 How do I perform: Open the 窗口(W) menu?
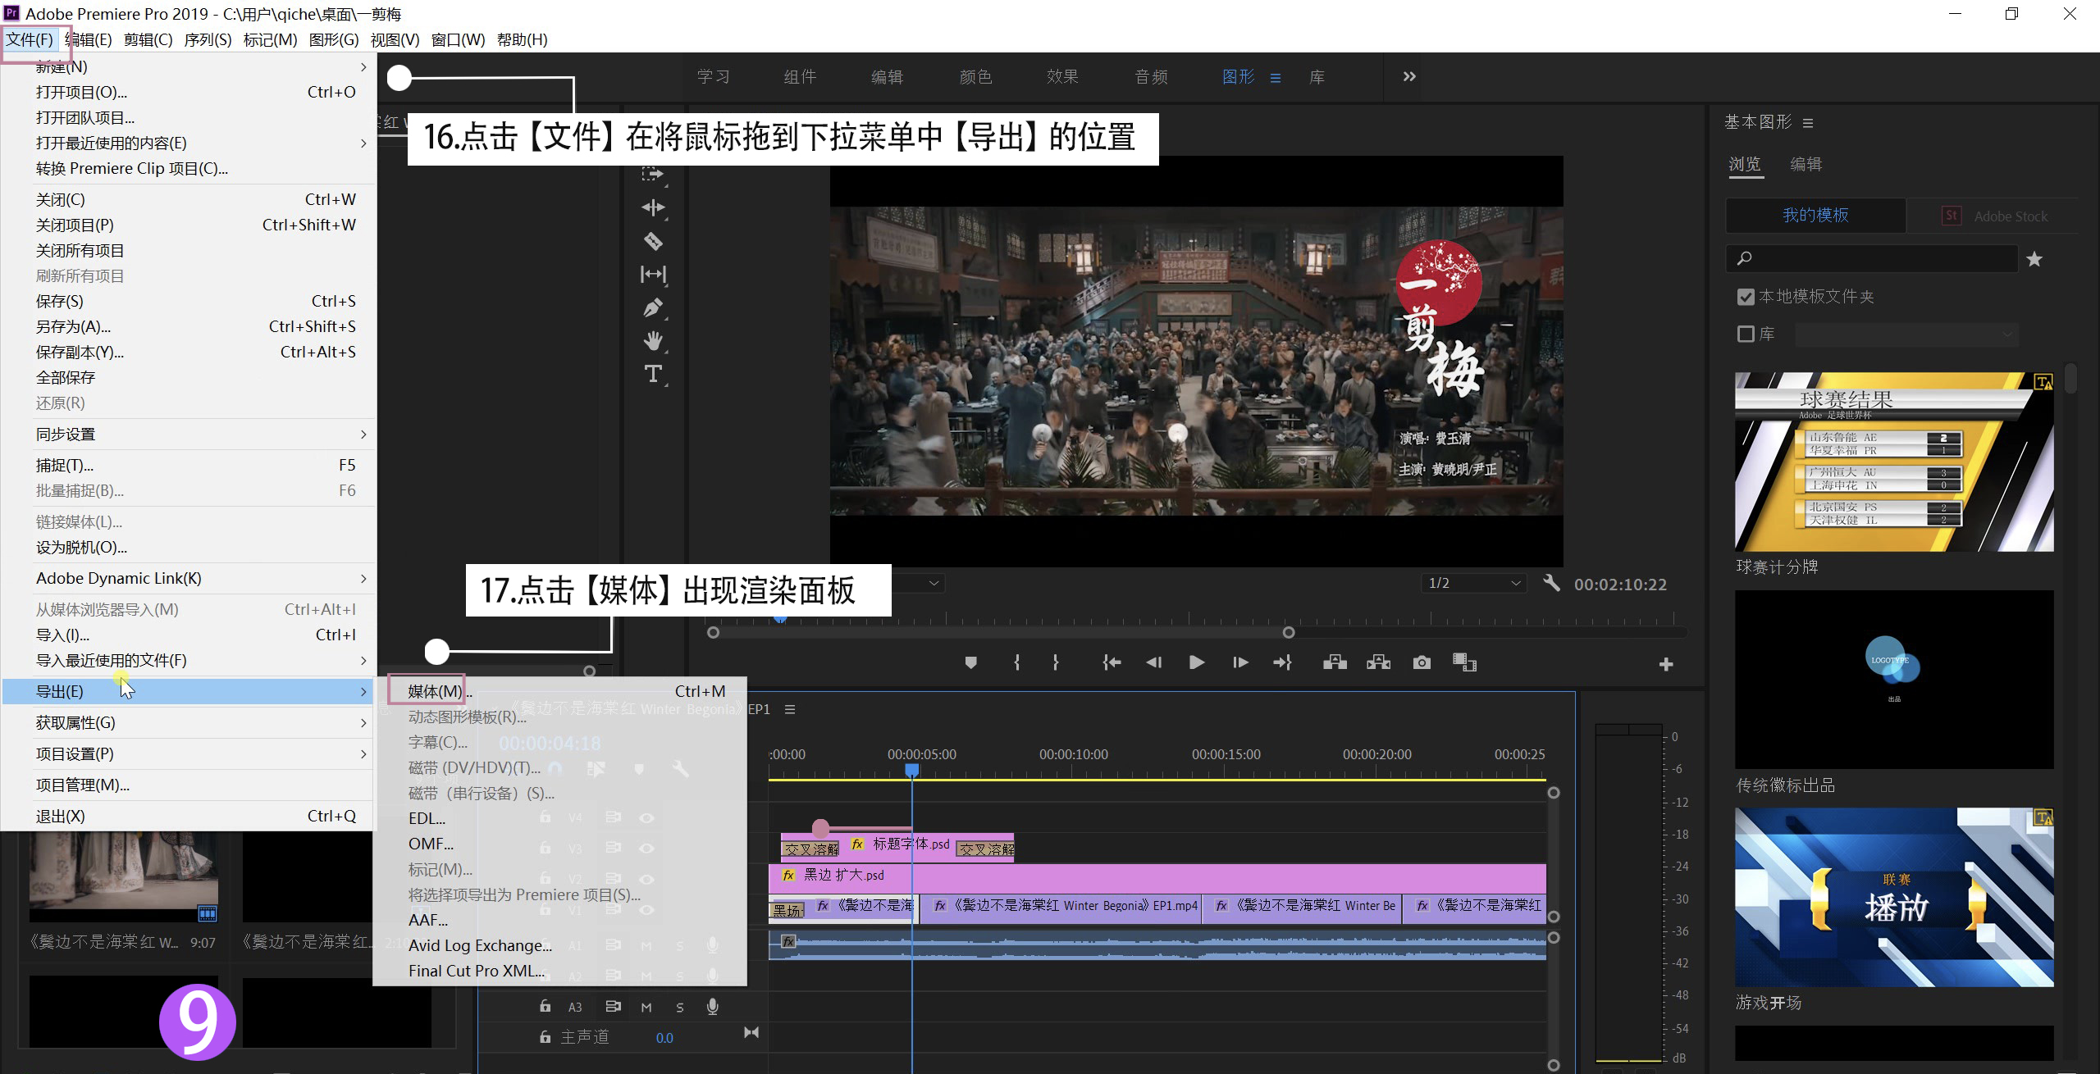tap(458, 39)
